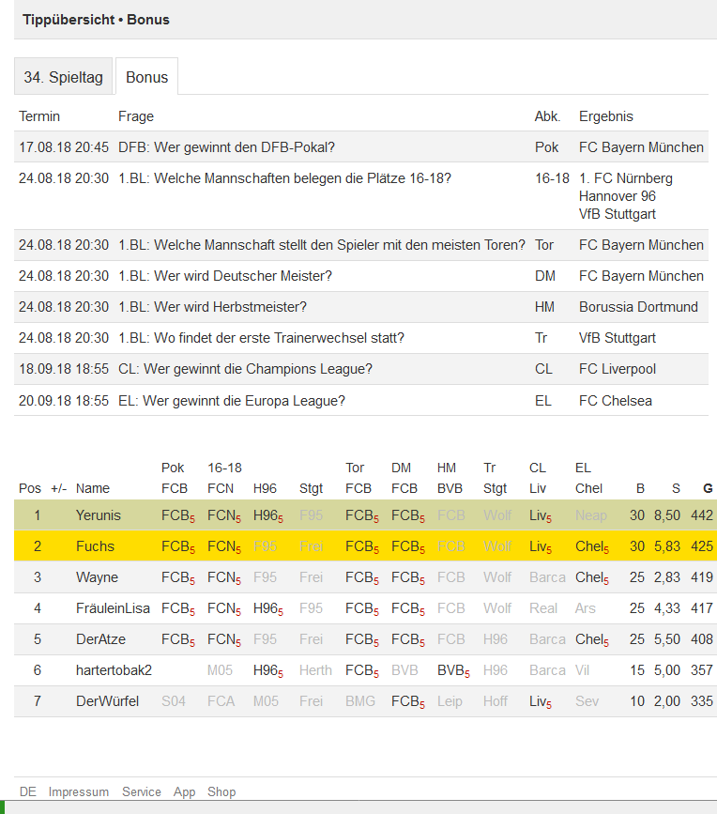The image size is (717, 814).
Task: Open the DE language link in footer
Action: 28,791
